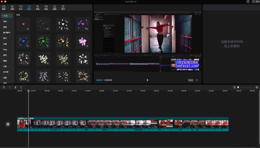Click the playhead marker on the ruler
Viewport: 260px width, 148px height.
pyautogui.click(x=29, y=91)
